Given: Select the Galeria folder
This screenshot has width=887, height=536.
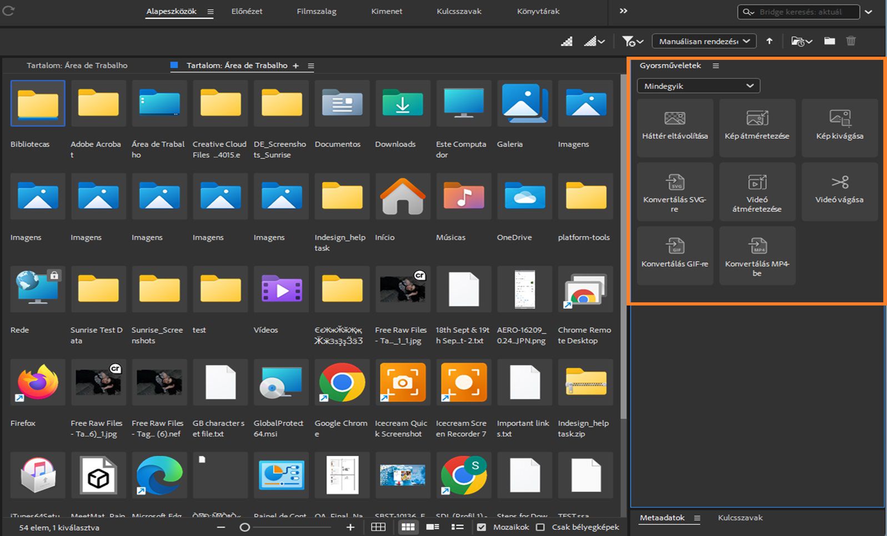Looking at the screenshot, I should 525,103.
